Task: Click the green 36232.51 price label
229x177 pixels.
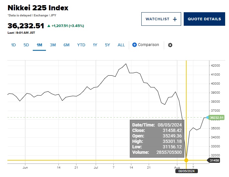Action: [217, 117]
